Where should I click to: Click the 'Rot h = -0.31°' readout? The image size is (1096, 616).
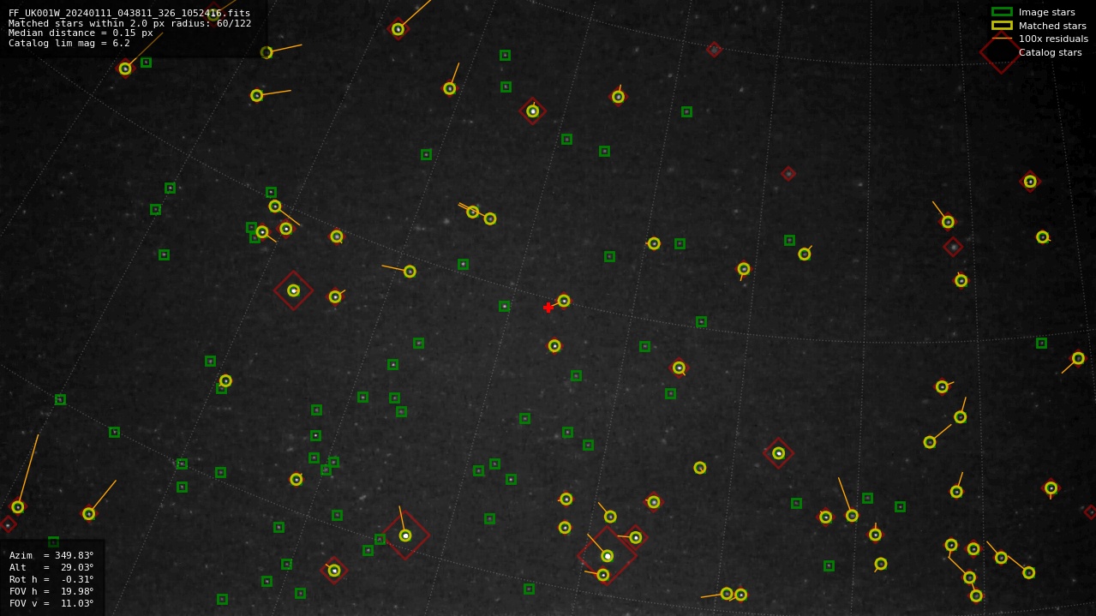(51, 579)
